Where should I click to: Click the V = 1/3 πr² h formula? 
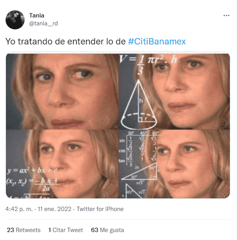point(148,64)
